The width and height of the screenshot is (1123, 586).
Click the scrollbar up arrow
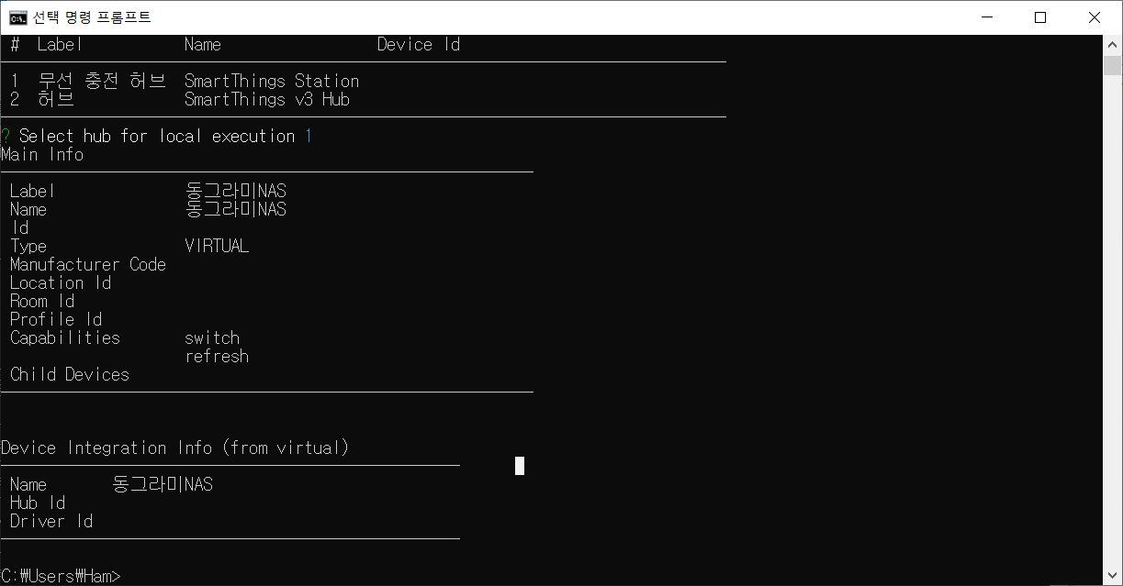[1112, 44]
